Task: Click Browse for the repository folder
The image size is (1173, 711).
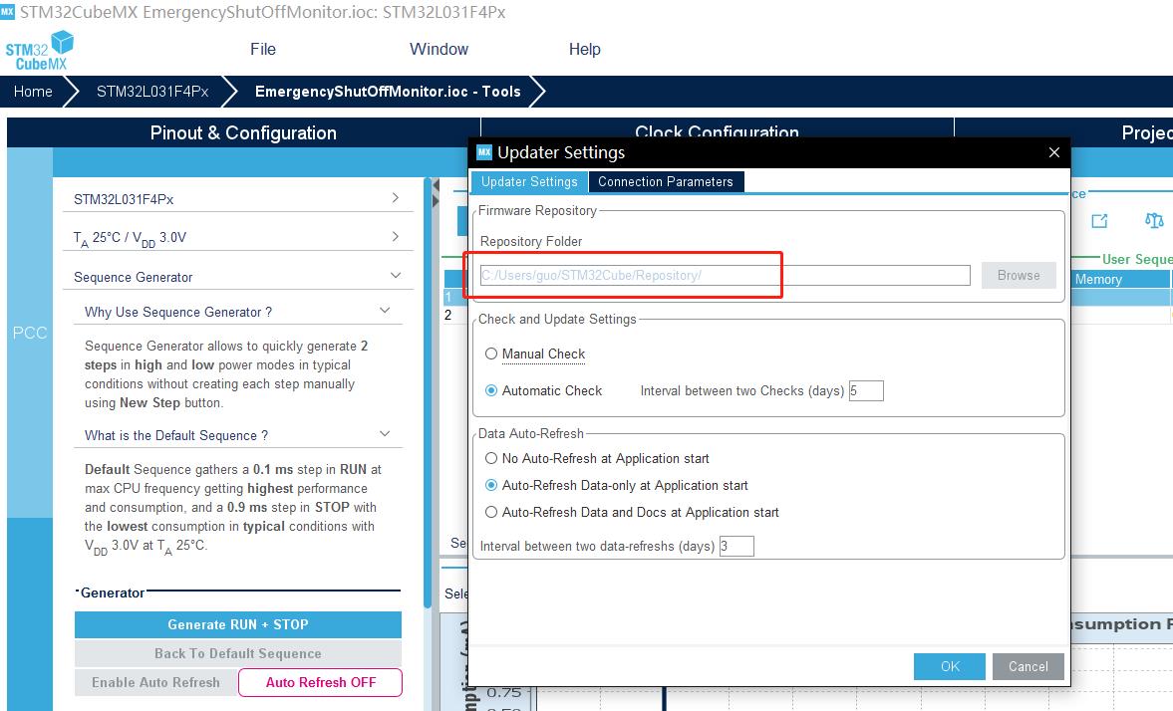Action: (x=1019, y=275)
